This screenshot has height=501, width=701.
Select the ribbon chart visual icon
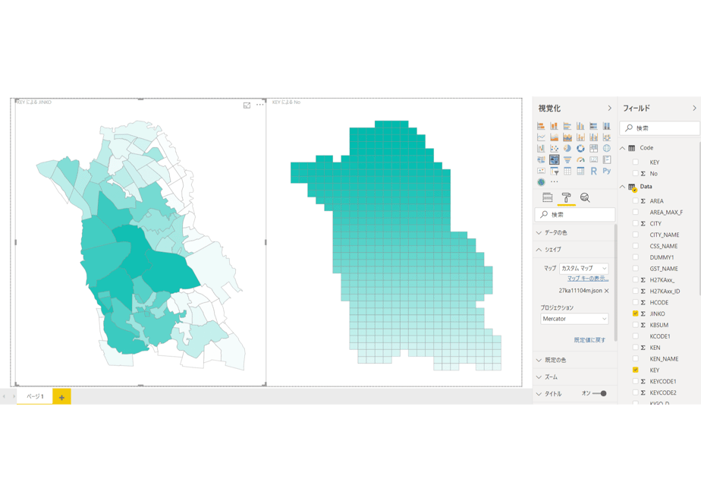(x=607, y=137)
